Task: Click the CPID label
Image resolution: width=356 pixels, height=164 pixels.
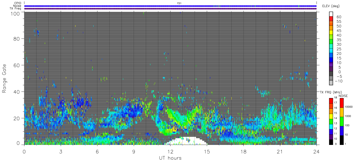Action: point(18,3)
